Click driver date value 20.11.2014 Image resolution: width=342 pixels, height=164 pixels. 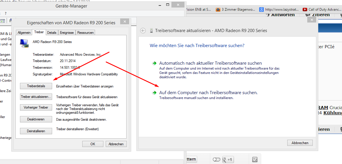pos(68,61)
